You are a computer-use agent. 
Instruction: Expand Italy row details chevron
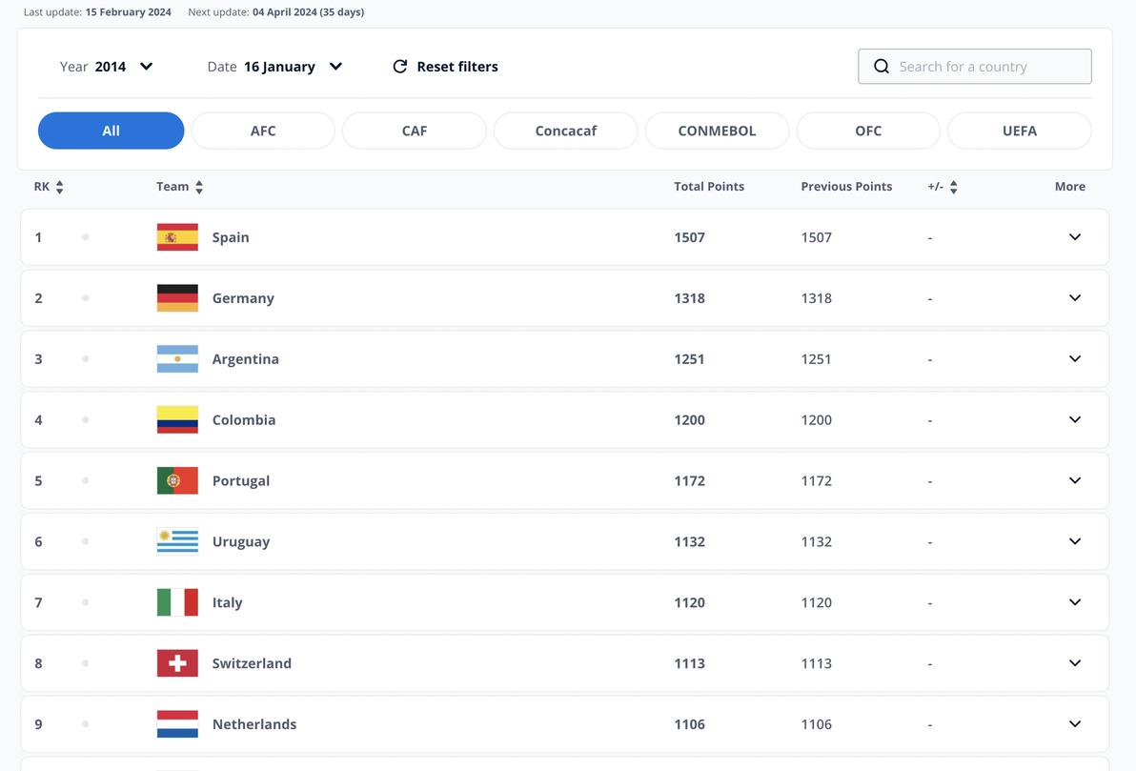(1075, 602)
